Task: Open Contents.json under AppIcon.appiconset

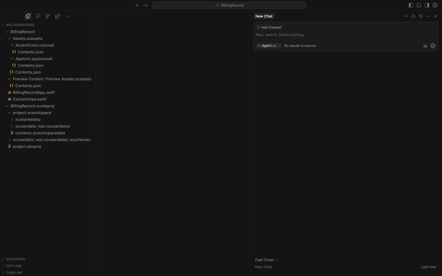Action: (48, 65)
